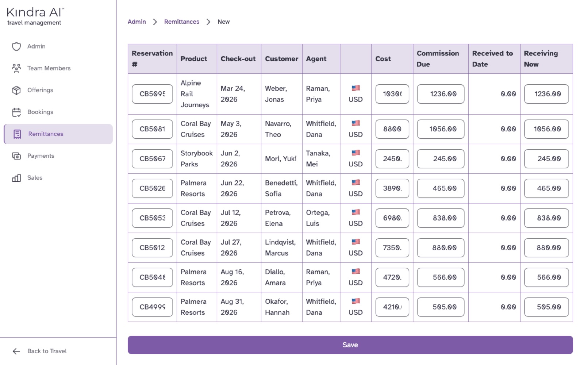Click the Storybook Parks product cell

click(x=197, y=159)
